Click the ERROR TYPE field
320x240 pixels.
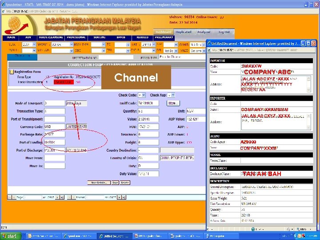[x=182, y=57]
